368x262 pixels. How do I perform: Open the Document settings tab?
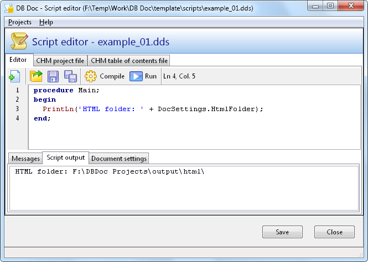[119, 159]
